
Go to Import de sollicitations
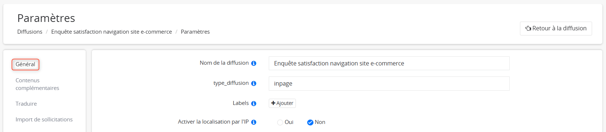pyautogui.click(x=44, y=120)
